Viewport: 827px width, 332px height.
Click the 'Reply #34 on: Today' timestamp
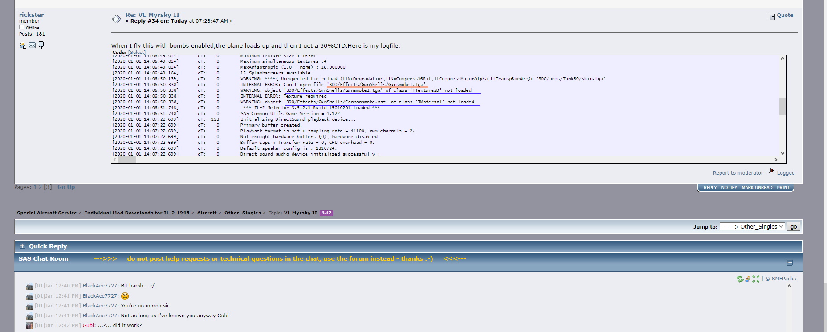click(x=179, y=21)
